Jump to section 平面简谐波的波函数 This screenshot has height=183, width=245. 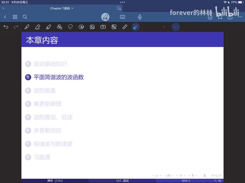click(x=59, y=77)
